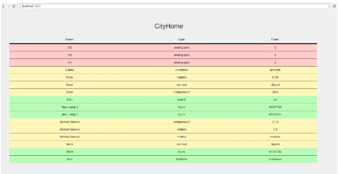Select the Carlos name cell
The image size is (338, 174).
coord(70,70)
